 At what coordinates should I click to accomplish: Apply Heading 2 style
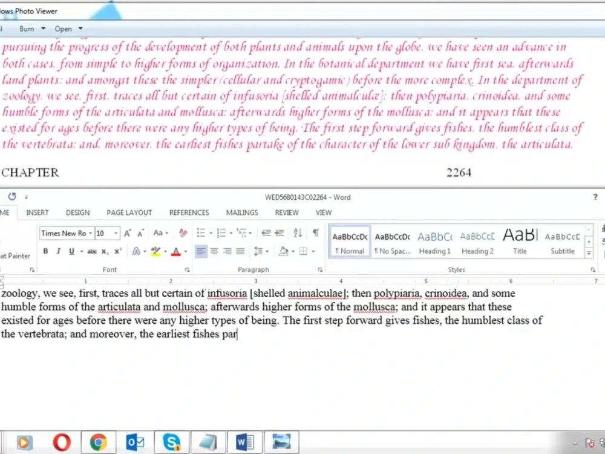click(x=477, y=242)
